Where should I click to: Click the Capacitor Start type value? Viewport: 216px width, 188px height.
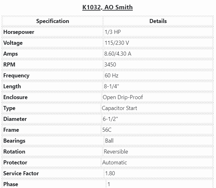click(119, 108)
